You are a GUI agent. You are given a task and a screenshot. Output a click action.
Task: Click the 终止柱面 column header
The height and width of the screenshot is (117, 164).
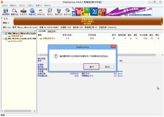[143, 35]
